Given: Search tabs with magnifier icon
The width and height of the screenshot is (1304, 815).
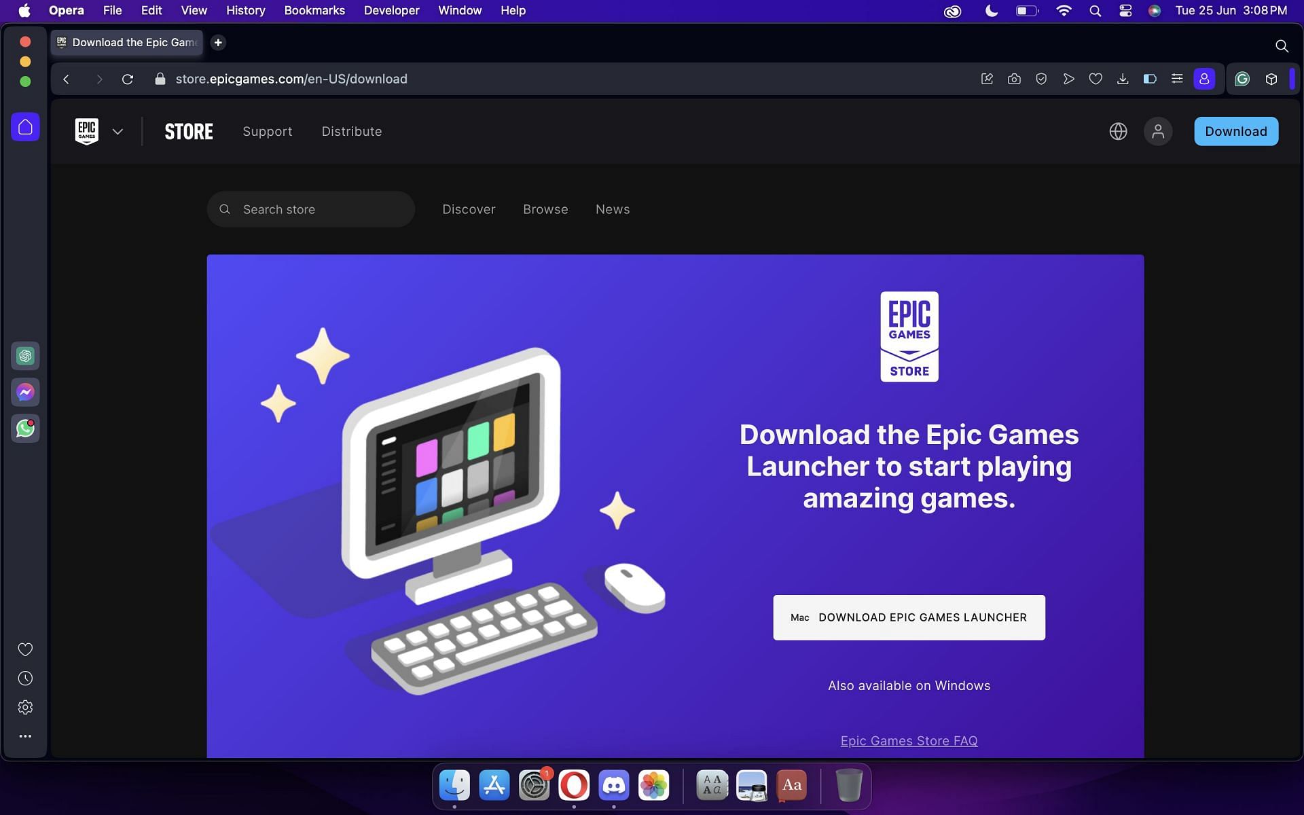Looking at the screenshot, I should tap(1282, 46).
